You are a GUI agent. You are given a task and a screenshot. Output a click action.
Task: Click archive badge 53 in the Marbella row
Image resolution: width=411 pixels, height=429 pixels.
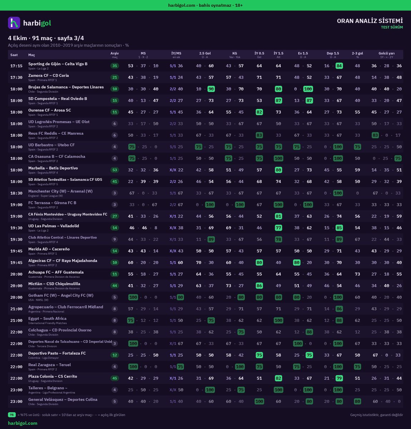pyautogui.click(x=115, y=170)
